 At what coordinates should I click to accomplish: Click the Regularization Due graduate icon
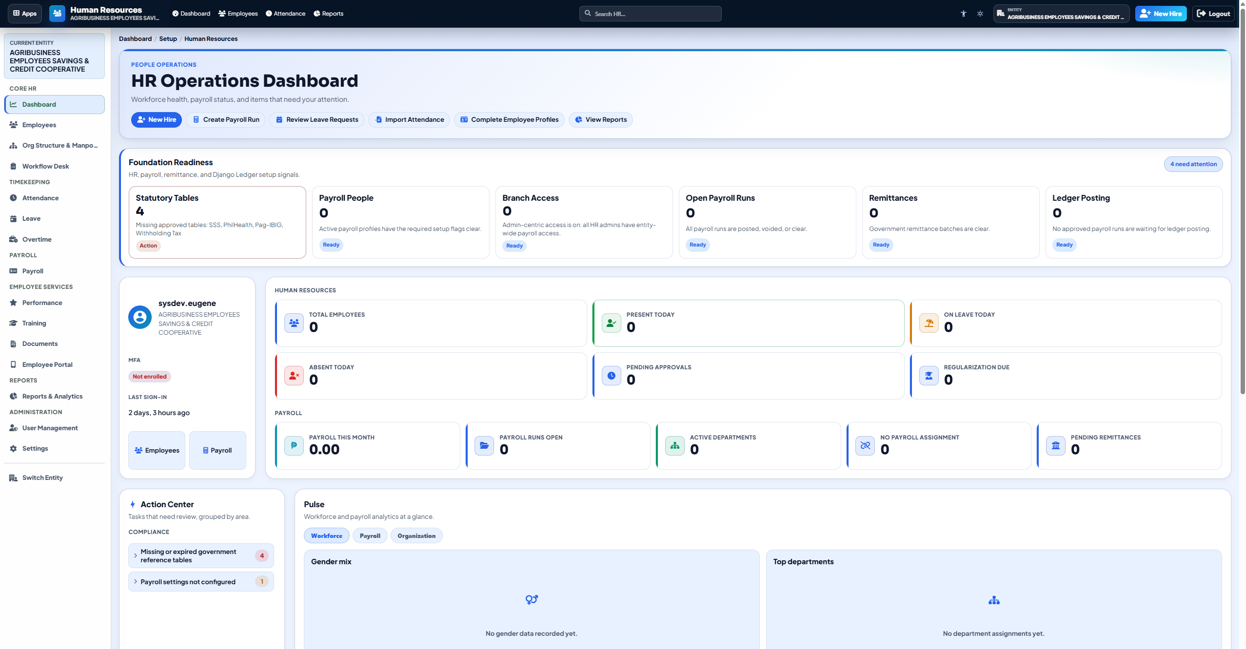929,376
